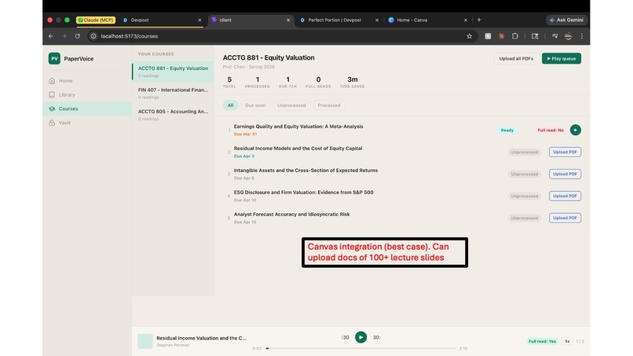
Task: Open a new browser tab
Action: (x=479, y=20)
